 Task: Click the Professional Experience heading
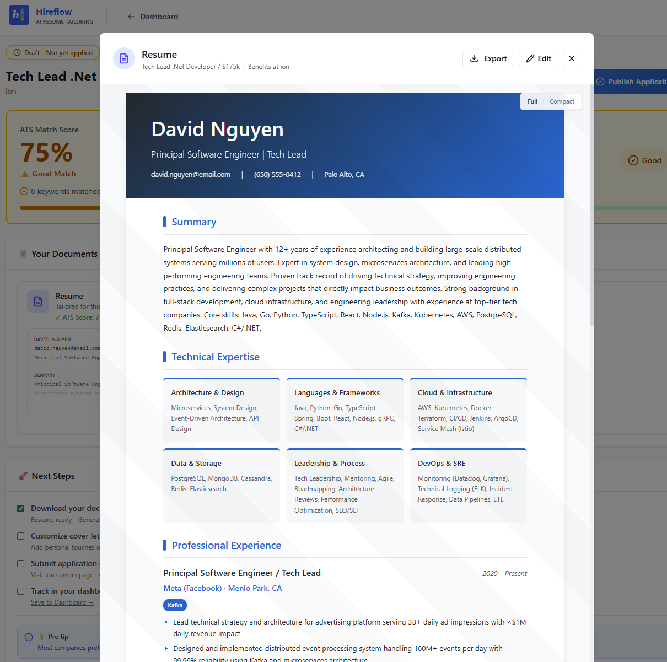point(227,545)
